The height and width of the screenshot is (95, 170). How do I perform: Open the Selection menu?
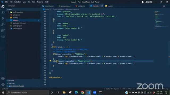[x=18, y=2]
